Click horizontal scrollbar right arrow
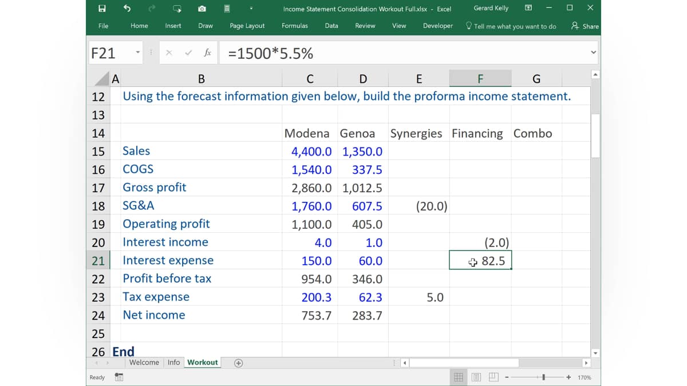 (x=586, y=363)
